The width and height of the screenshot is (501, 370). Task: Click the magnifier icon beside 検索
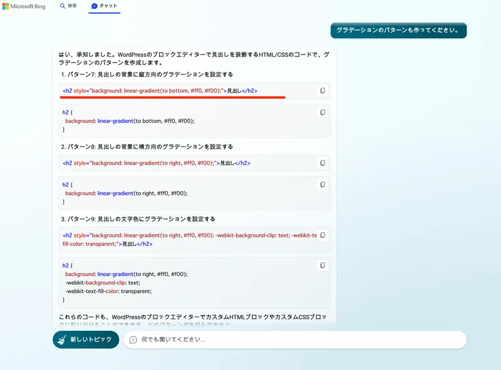pyautogui.click(x=62, y=6)
